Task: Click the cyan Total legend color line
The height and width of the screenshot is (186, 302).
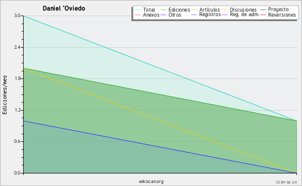Action: click(x=138, y=10)
